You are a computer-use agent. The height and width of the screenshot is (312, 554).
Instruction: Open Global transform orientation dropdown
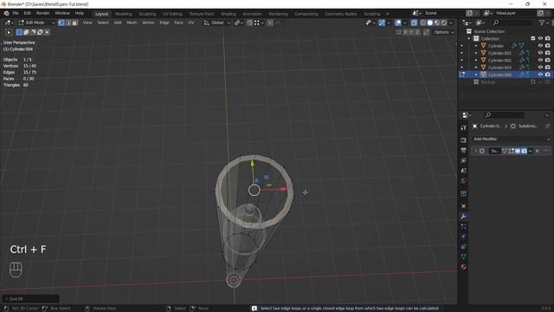217,23
